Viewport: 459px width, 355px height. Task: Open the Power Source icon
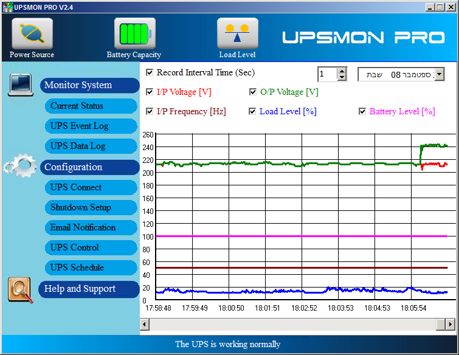[x=32, y=33]
